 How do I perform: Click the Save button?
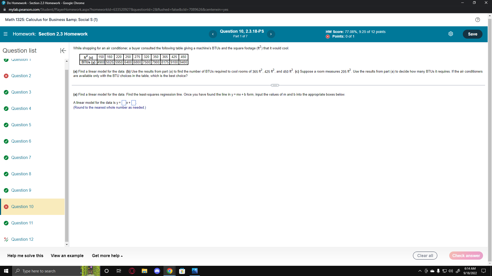[473, 34]
